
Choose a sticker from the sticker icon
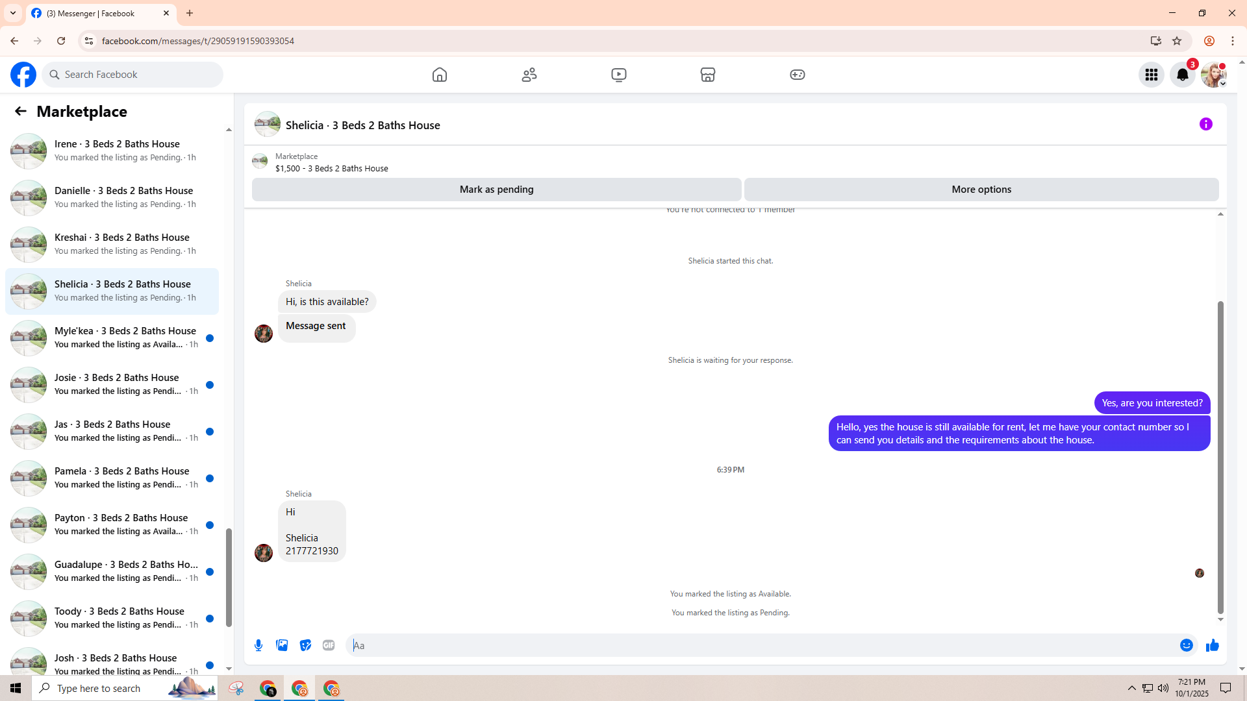pos(305,645)
